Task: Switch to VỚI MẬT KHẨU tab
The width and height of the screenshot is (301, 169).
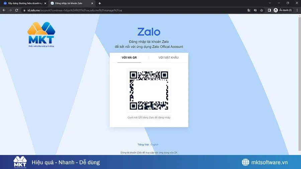Action: (x=168, y=57)
